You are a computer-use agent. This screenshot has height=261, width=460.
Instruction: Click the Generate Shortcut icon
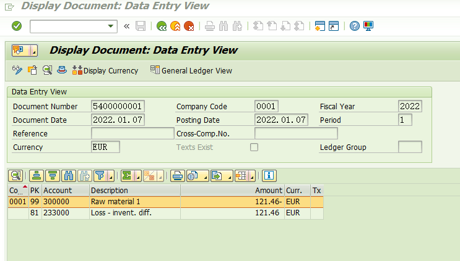click(334, 26)
